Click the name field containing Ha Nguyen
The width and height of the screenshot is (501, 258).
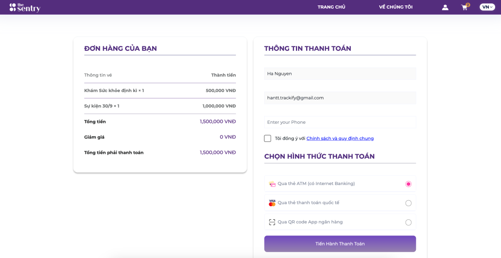pyautogui.click(x=340, y=73)
